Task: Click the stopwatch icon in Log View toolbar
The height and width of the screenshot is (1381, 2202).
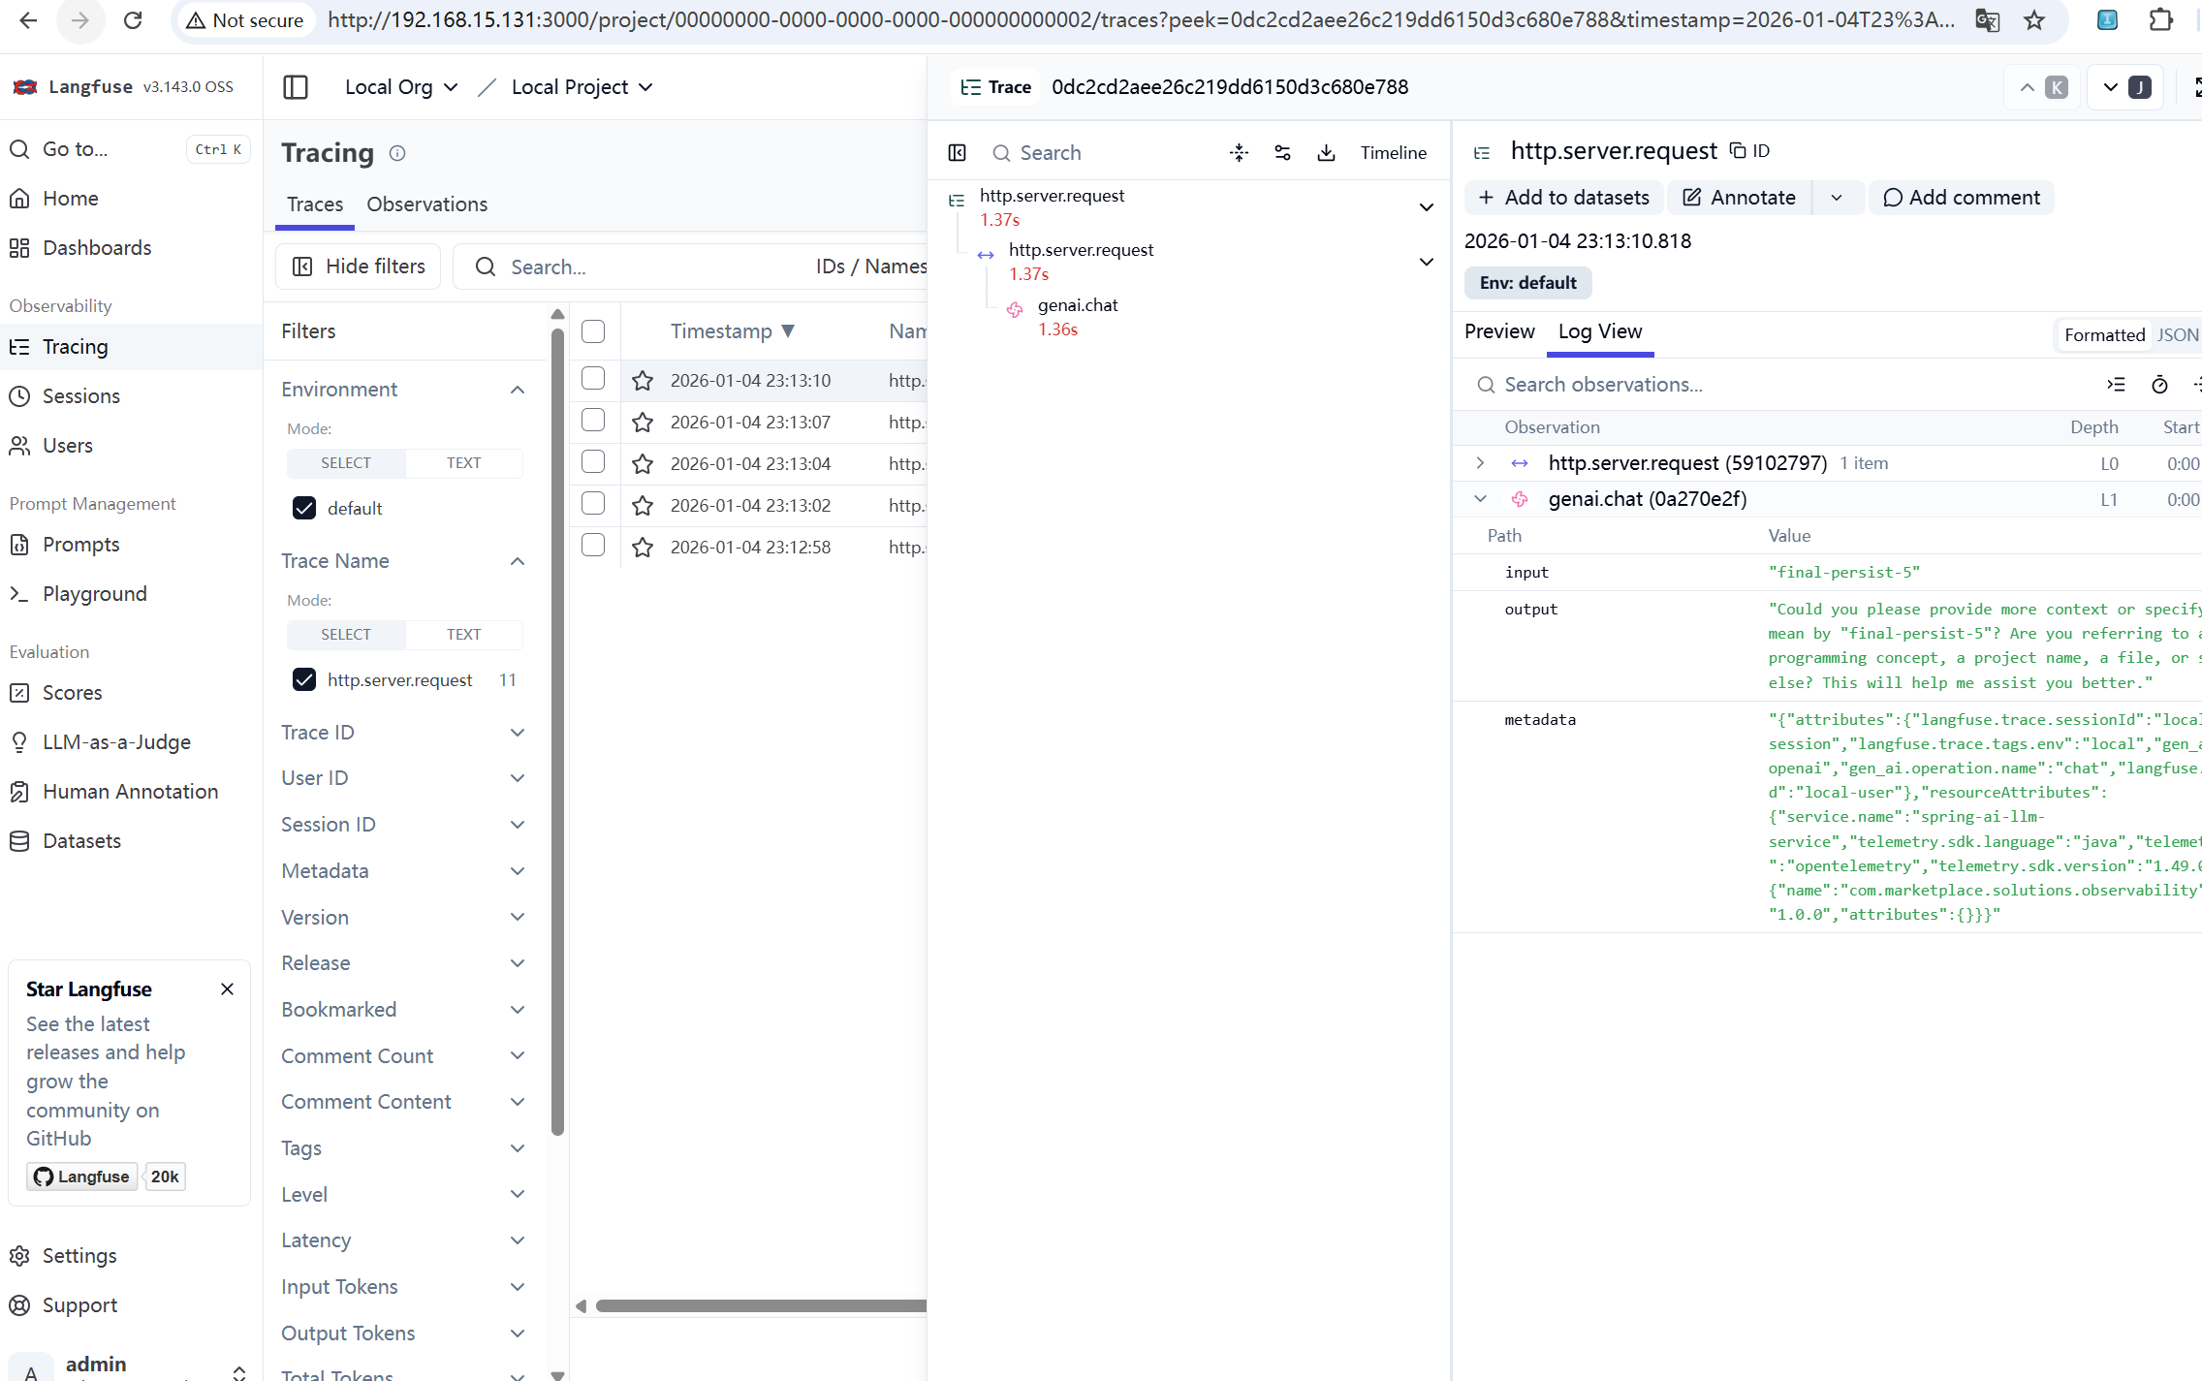Action: point(2159,384)
